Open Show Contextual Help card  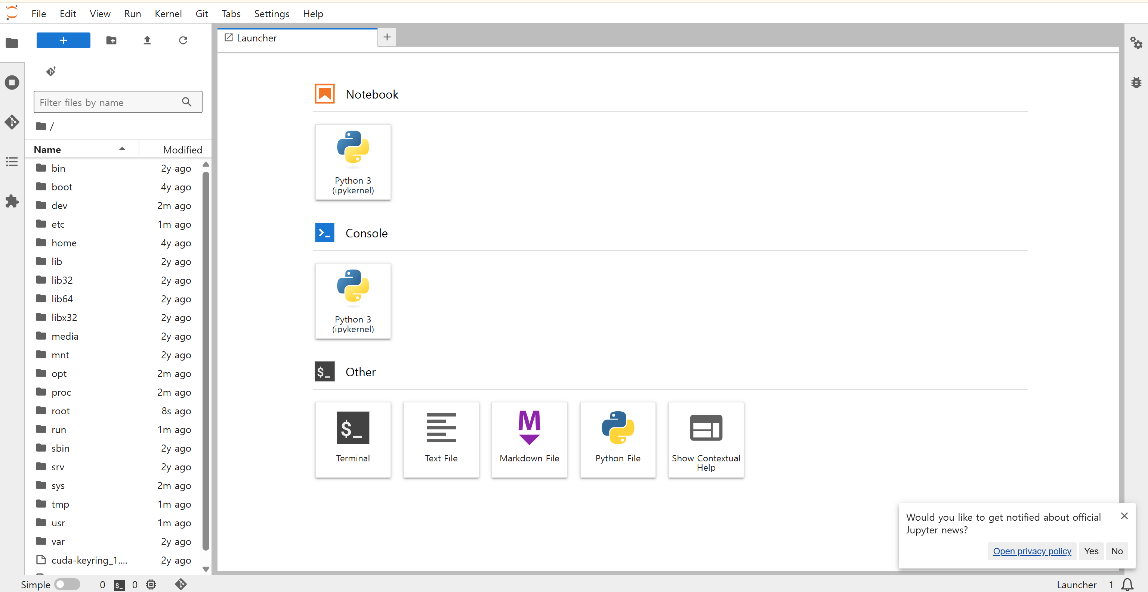pos(706,440)
